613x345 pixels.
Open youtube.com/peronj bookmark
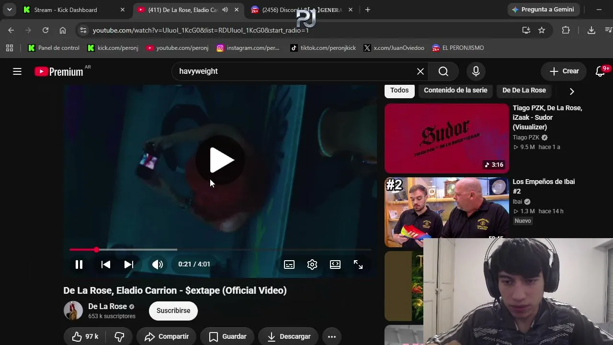tap(178, 48)
